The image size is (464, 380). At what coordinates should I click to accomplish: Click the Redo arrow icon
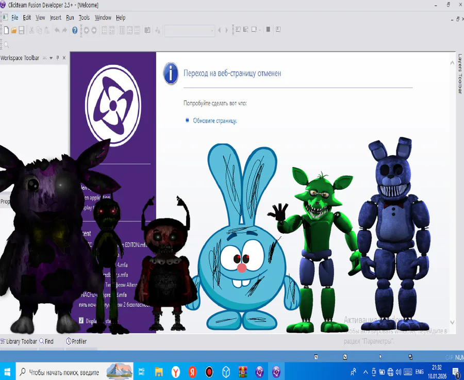64,30
